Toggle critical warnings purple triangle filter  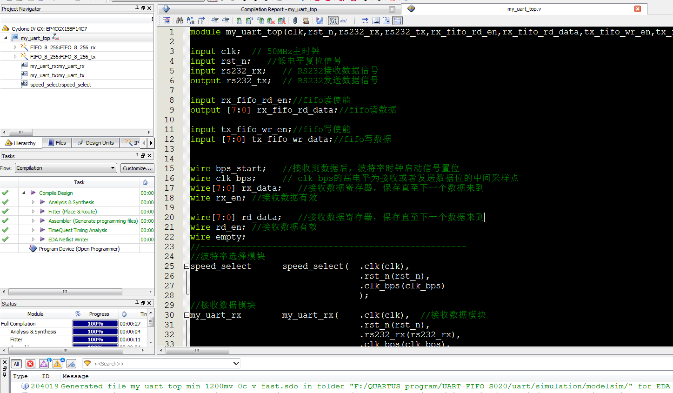(44, 364)
